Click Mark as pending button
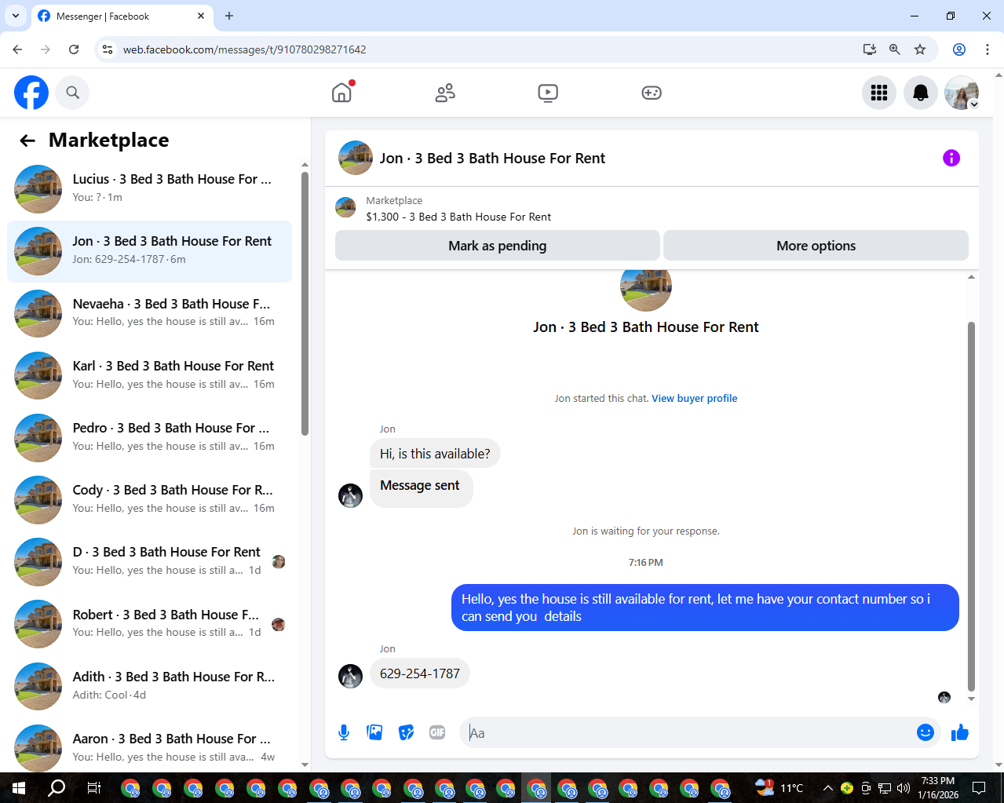The width and height of the screenshot is (1004, 803). click(x=498, y=246)
